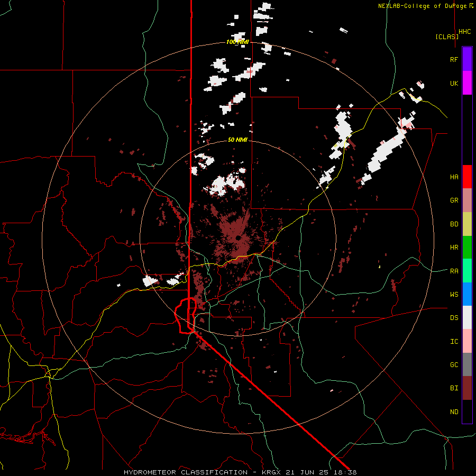Click the GC gray legend swatch
This screenshot has height=476, width=476.
pos(467,364)
